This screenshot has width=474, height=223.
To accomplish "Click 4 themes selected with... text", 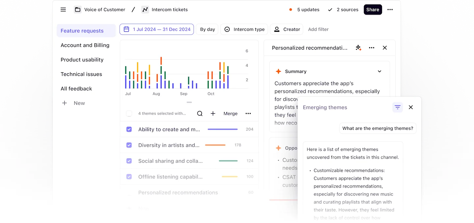I will pos(162,113).
